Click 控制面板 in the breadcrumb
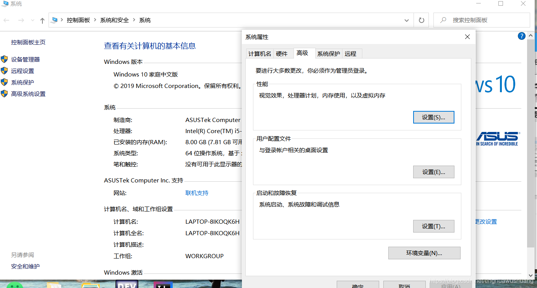This screenshot has width=537, height=288. [78, 20]
